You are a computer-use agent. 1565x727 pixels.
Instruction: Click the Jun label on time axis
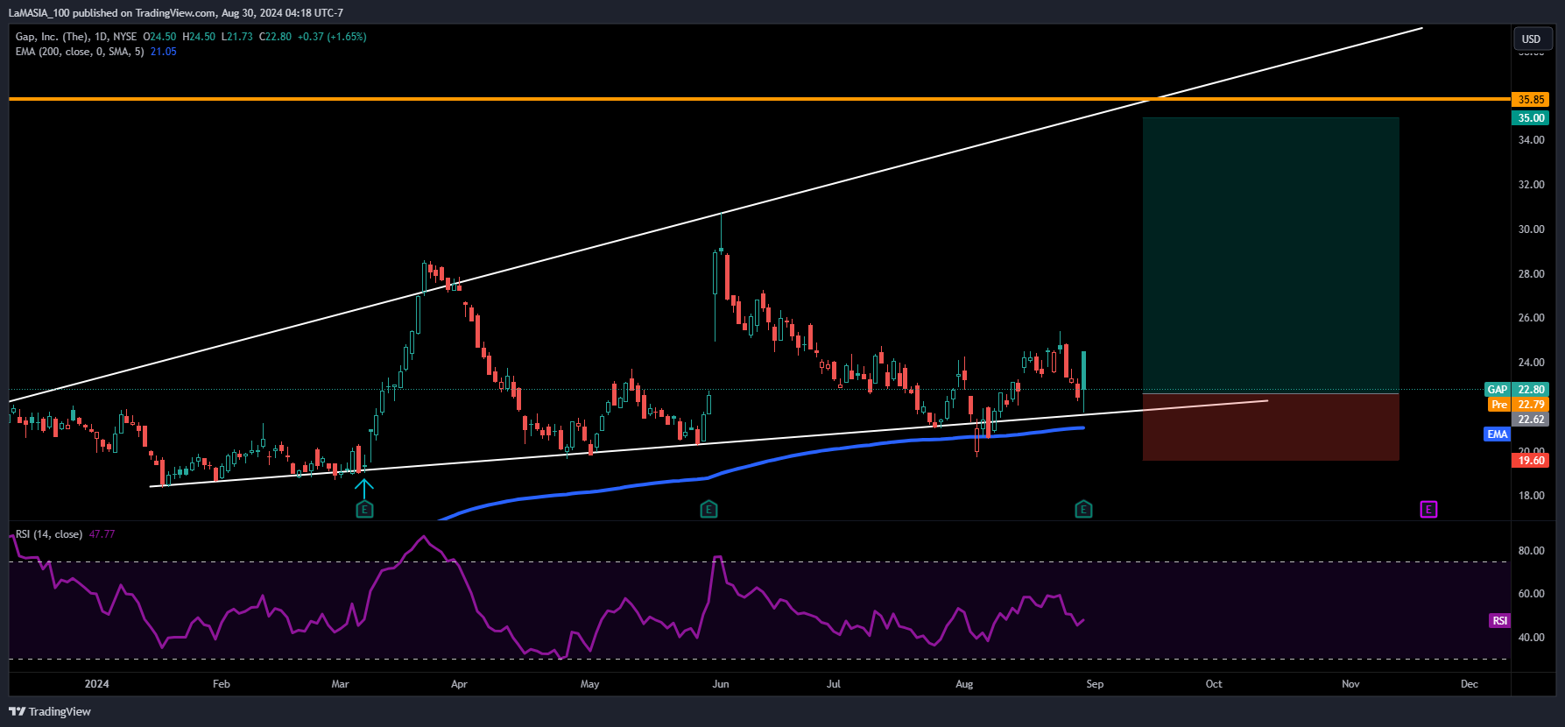(721, 684)
